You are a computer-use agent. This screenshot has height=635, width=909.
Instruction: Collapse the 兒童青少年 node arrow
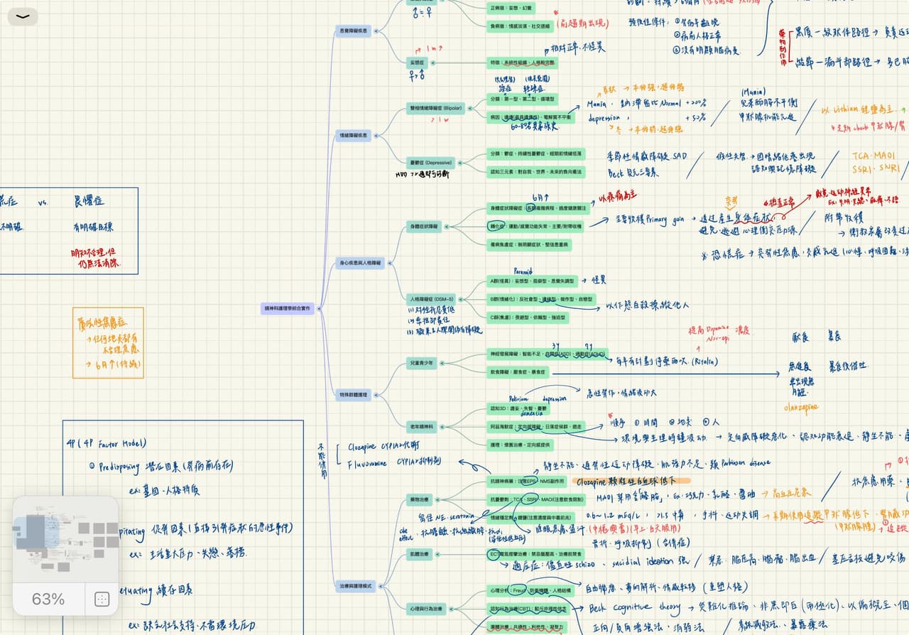pos(440,362)
